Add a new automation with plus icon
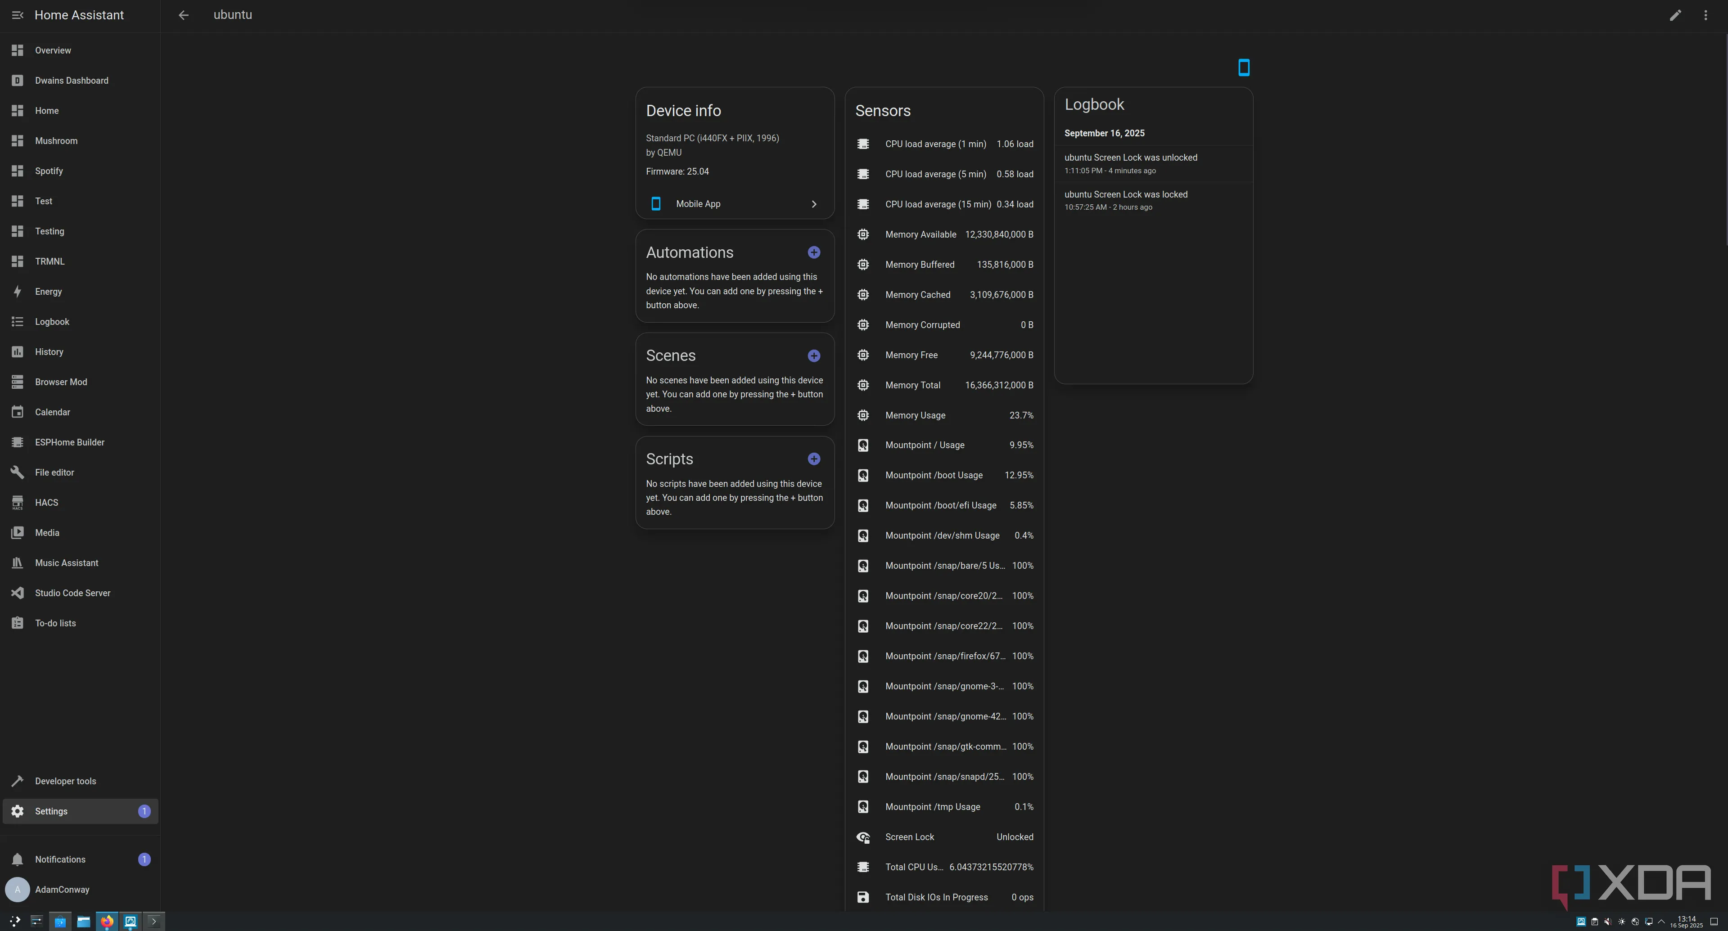The height and width of the screenshot is (931, 1728). 813,252
